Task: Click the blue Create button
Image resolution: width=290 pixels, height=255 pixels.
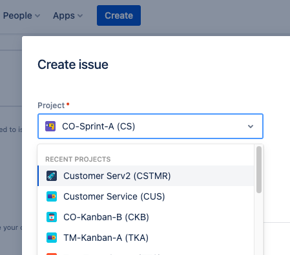Action: pyautogui.click(x=119, y=15)
